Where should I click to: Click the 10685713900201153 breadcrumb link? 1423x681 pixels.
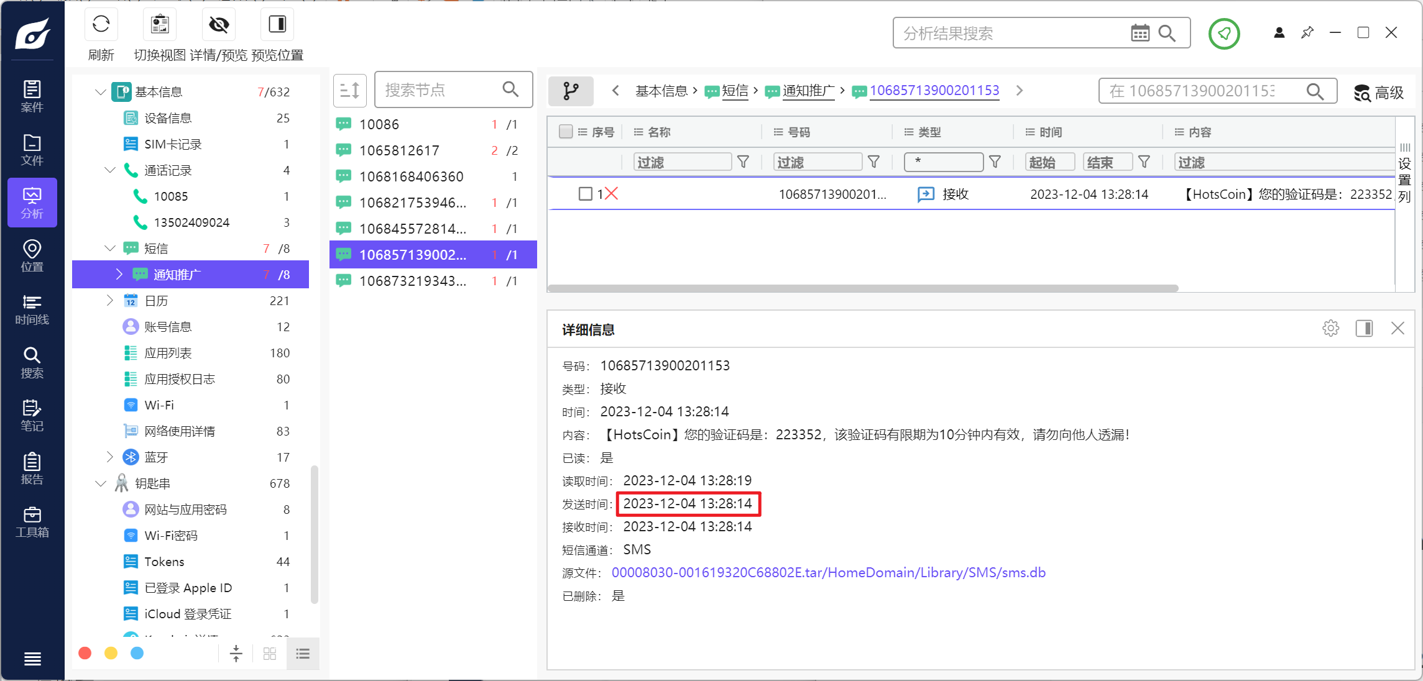click(934, 91)
